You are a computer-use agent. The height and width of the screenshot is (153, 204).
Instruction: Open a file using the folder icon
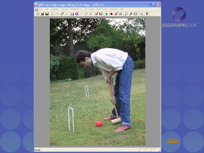(x=42, y=14)
